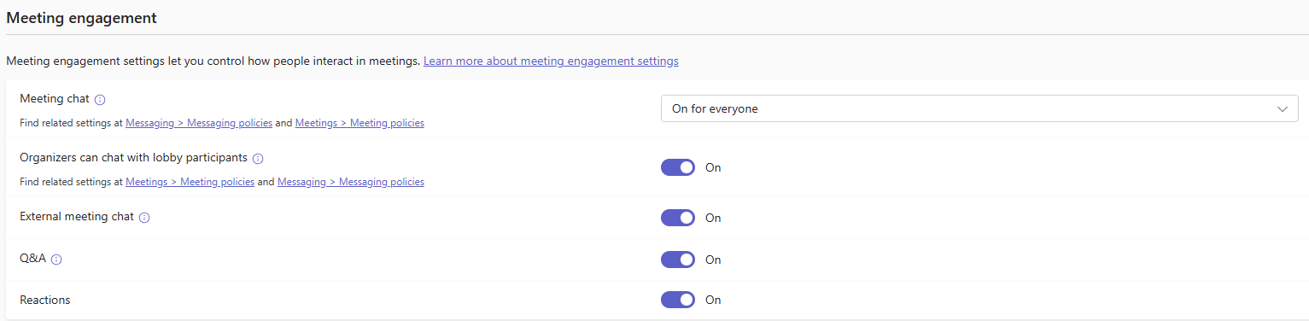The image size is (1309, 321).
Task: Toggle Organizers can chat with lobby participants switch
Action: (678, 167)
